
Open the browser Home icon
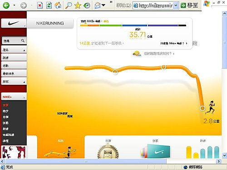58,5
